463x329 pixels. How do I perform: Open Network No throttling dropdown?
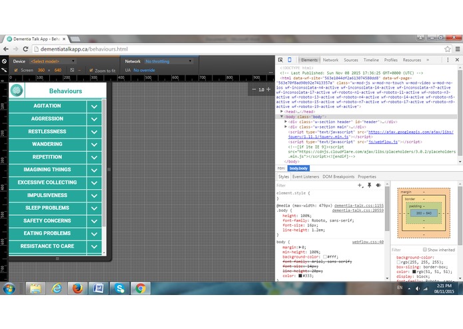pos(169,61)
